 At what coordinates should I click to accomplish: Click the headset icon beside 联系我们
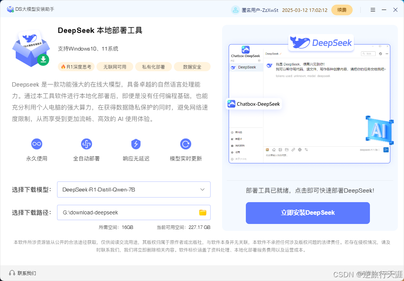(12, 273)
